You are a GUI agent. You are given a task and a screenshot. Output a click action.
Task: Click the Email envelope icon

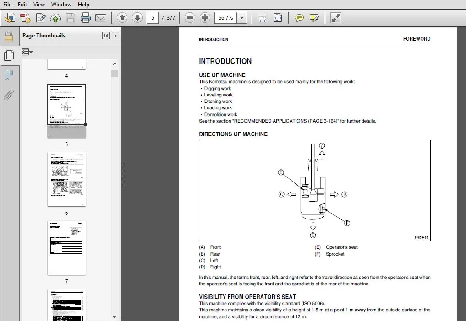[x=101, y=18]
